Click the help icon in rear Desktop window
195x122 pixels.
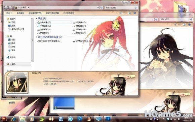[189, 25]
